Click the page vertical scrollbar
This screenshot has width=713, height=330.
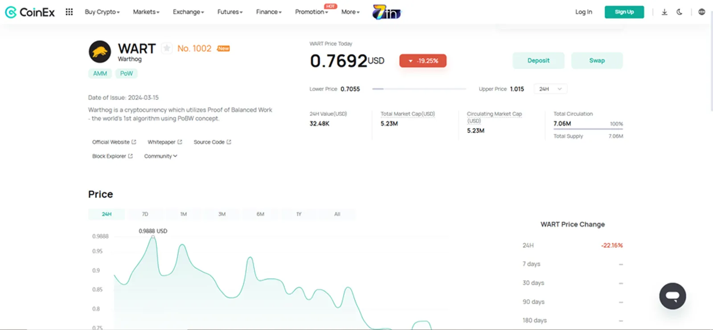pyautogui.click(x=711, y=62)
